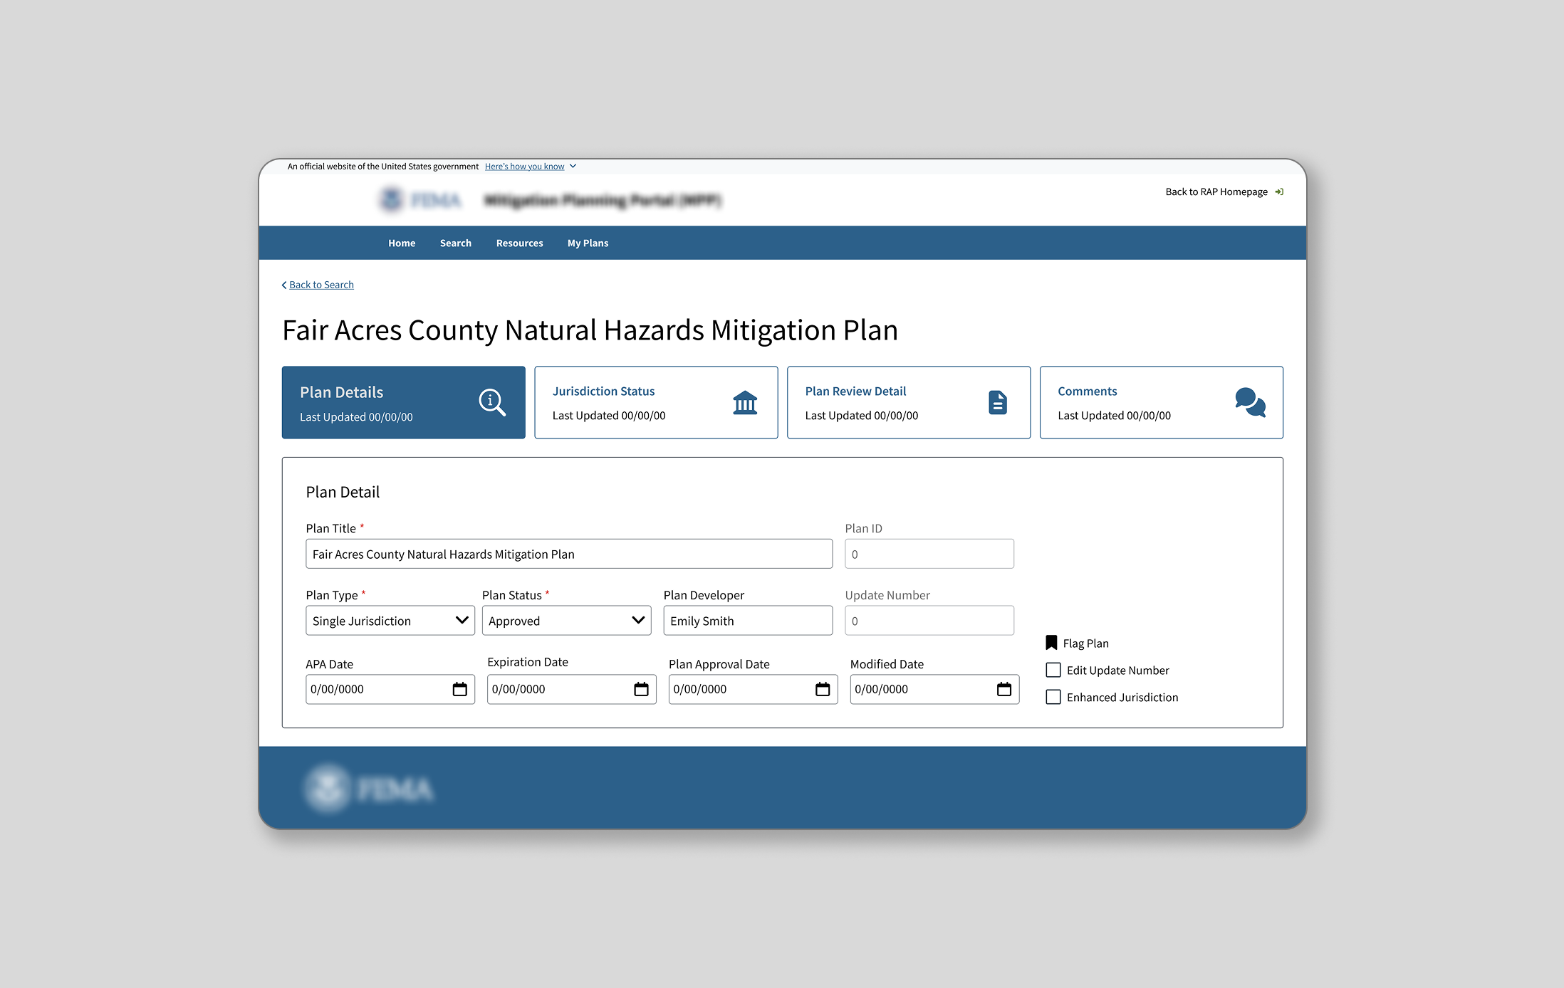Check the Enhanced Jurisdiction checkbox
1564x988 pixels.
tap(1053, 697)
